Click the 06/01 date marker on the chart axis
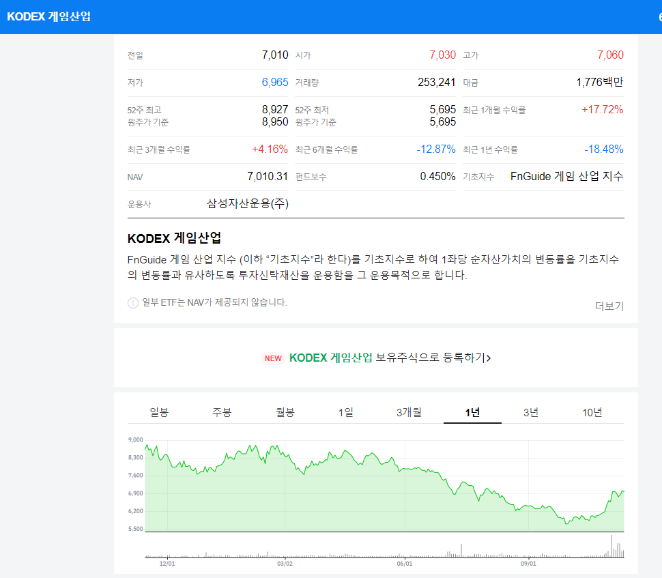Image resolution: width=662 pixels, height=578 pixels. (405, 564)
